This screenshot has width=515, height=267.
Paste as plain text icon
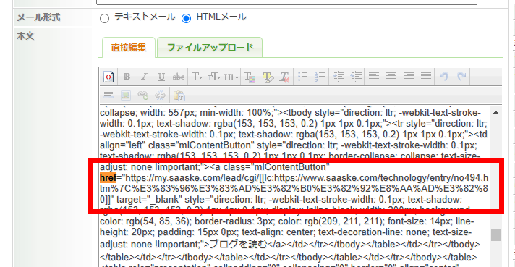point(179,96)
